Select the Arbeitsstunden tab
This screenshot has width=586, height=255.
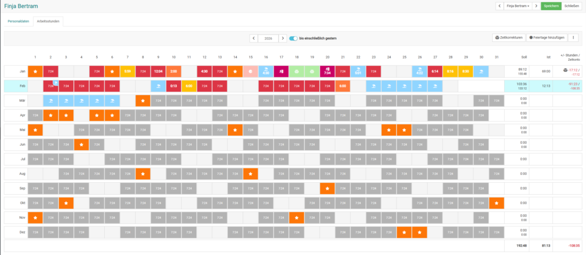coord(48,21)
